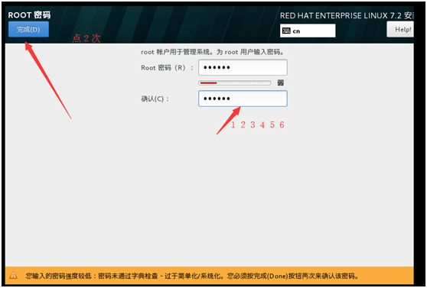Click the root 帐户用于管理系统 description text
Screen dimensions: 427x288
tap(213, 52)
